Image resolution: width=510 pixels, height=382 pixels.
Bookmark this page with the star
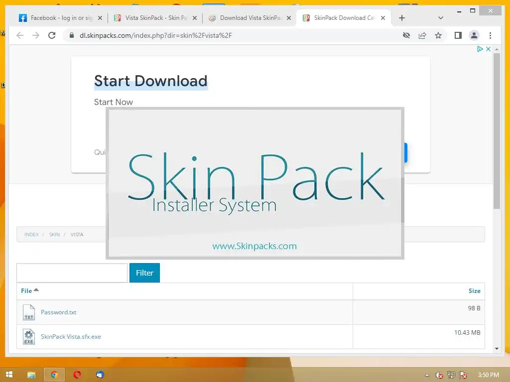pos(438,35)
